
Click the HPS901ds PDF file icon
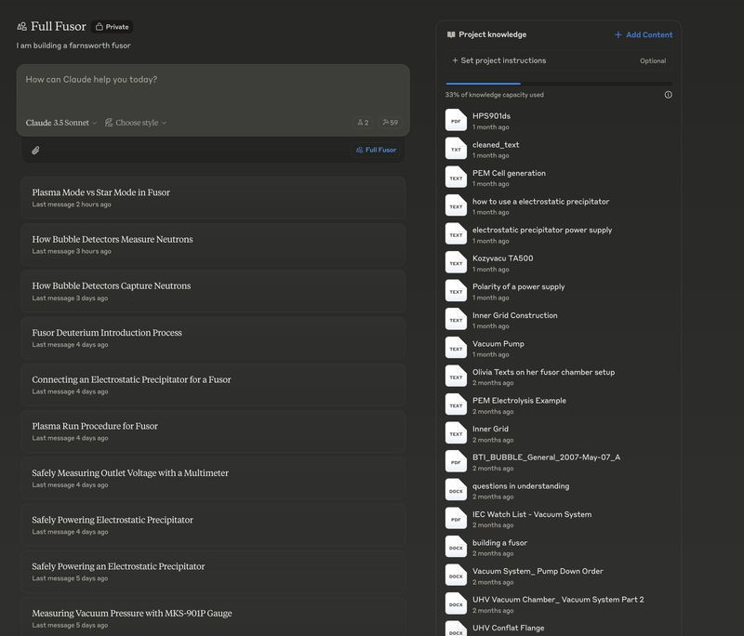click(456, 121)
